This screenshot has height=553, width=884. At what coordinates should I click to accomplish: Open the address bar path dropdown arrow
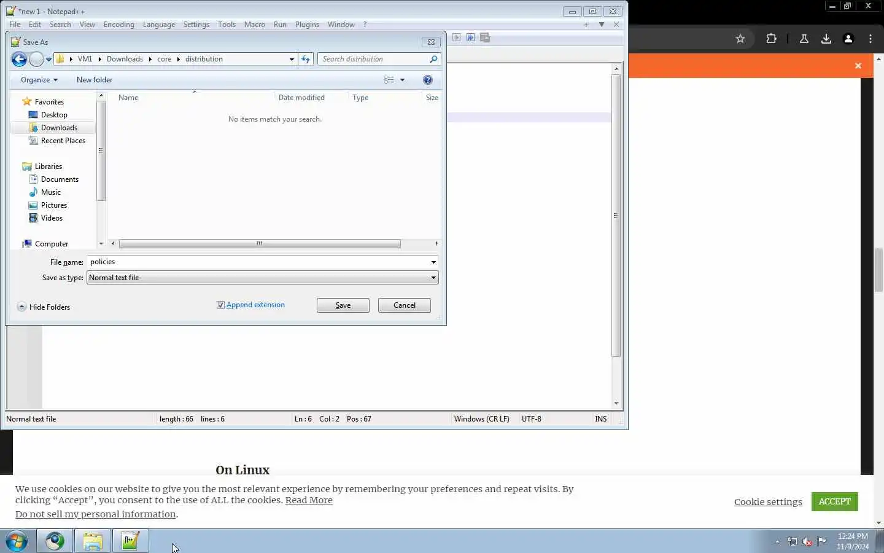pyautogui.click(x=292, y=59)
